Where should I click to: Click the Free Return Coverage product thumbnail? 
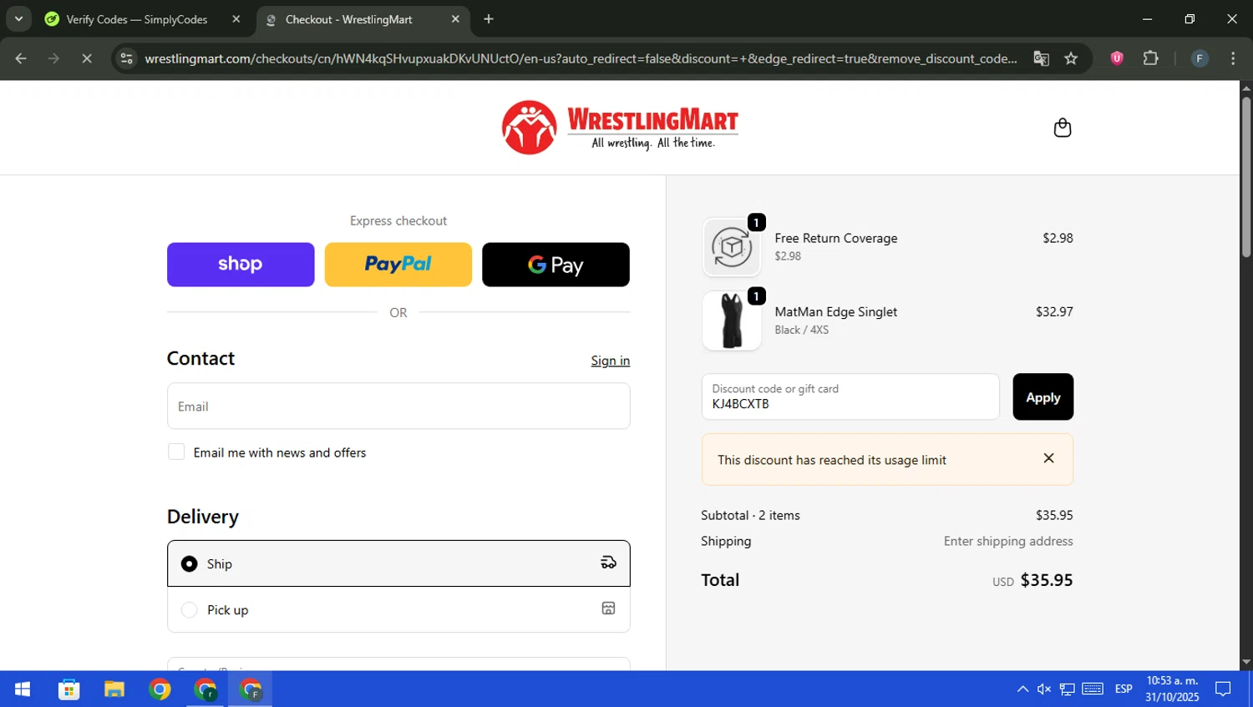coord(732,247)
